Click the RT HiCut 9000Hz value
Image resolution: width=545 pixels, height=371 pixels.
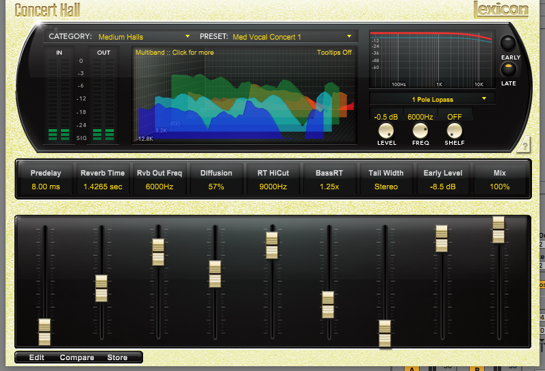[273, 187]
